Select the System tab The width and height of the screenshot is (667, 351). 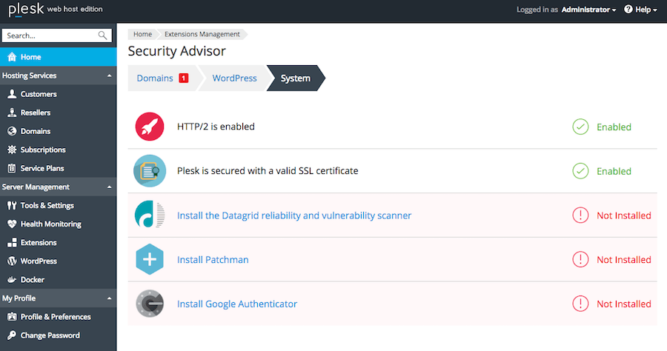(x=295, y=78)
